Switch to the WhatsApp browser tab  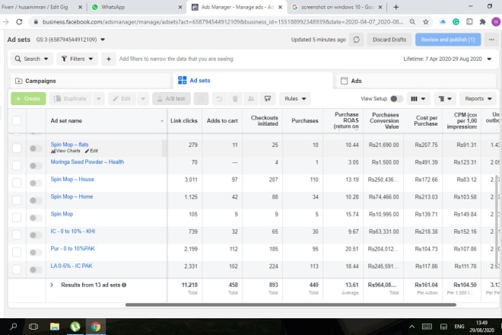click(137, 7)
